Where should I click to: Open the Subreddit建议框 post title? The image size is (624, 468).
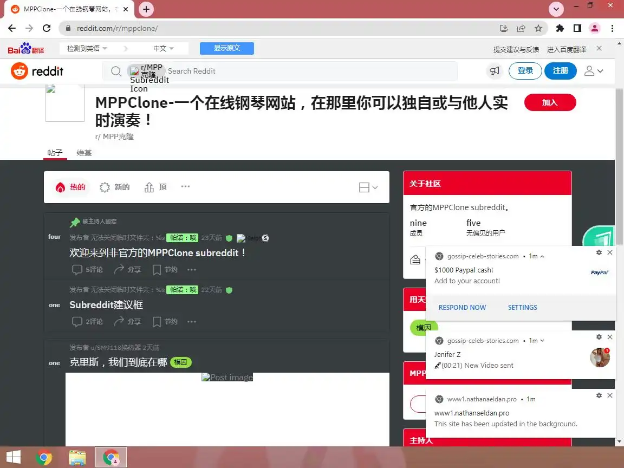pyautogui.click(x=106, y=305)
